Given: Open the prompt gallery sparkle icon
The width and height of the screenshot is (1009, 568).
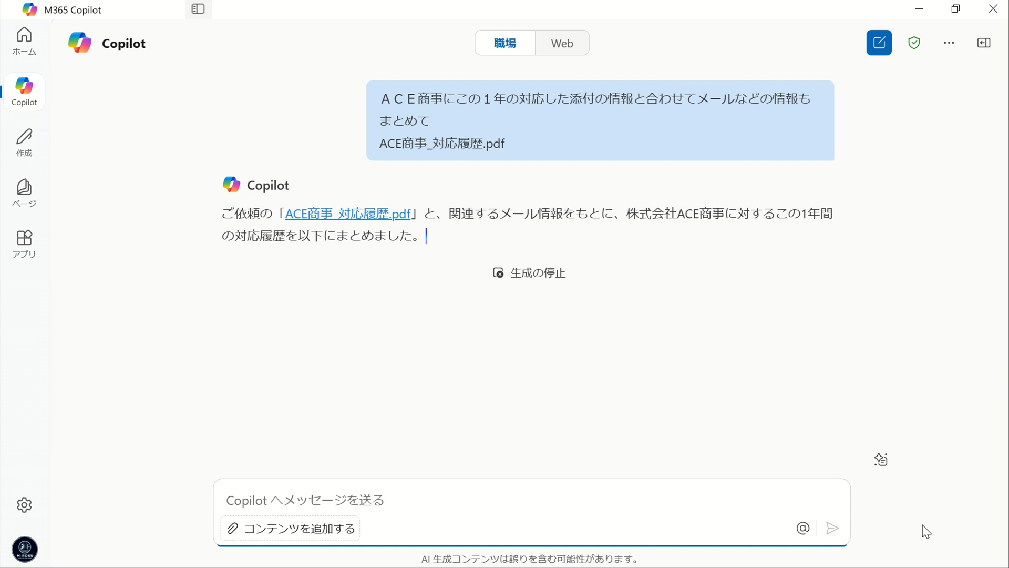Looking at the screenshot, I should click(881, 460).
